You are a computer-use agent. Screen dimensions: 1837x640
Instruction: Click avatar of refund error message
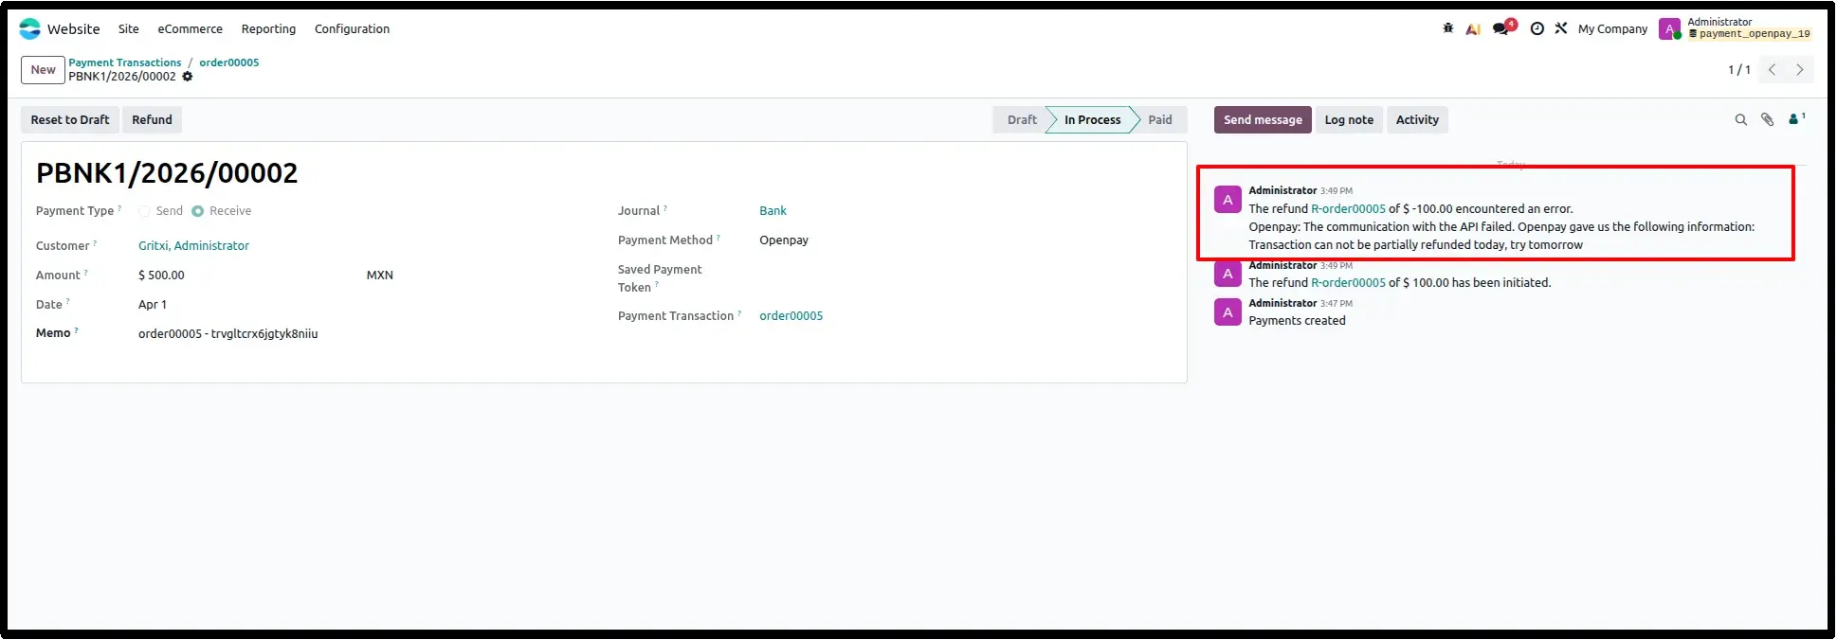pos(1228,200)
